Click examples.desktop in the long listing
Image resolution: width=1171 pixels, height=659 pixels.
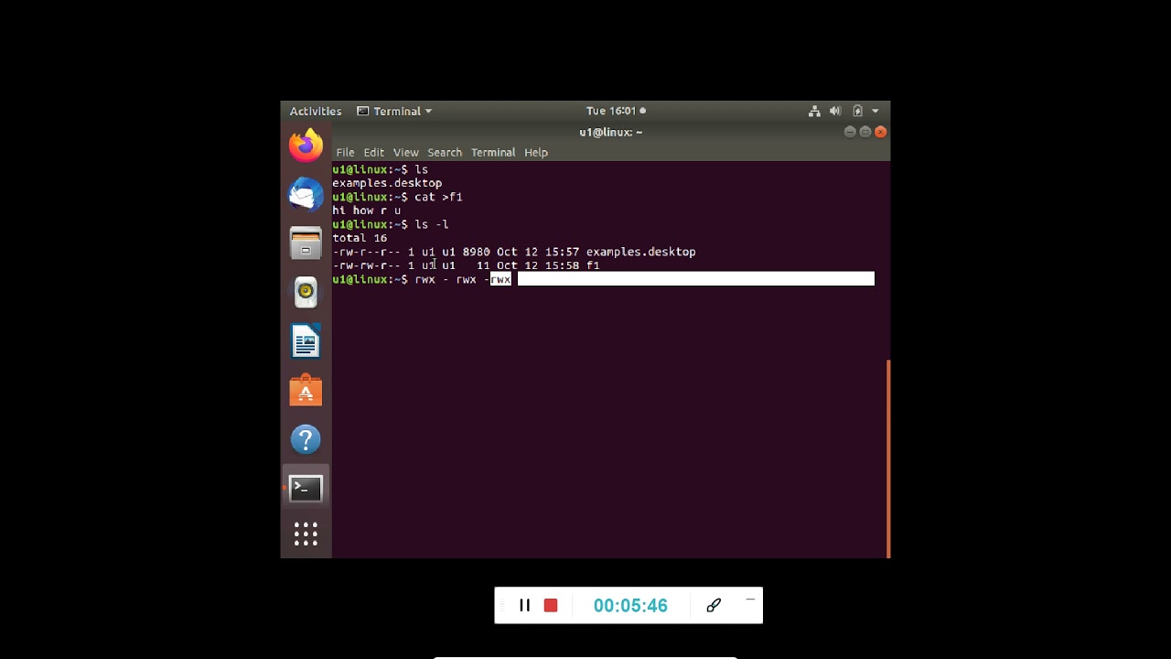640,252
